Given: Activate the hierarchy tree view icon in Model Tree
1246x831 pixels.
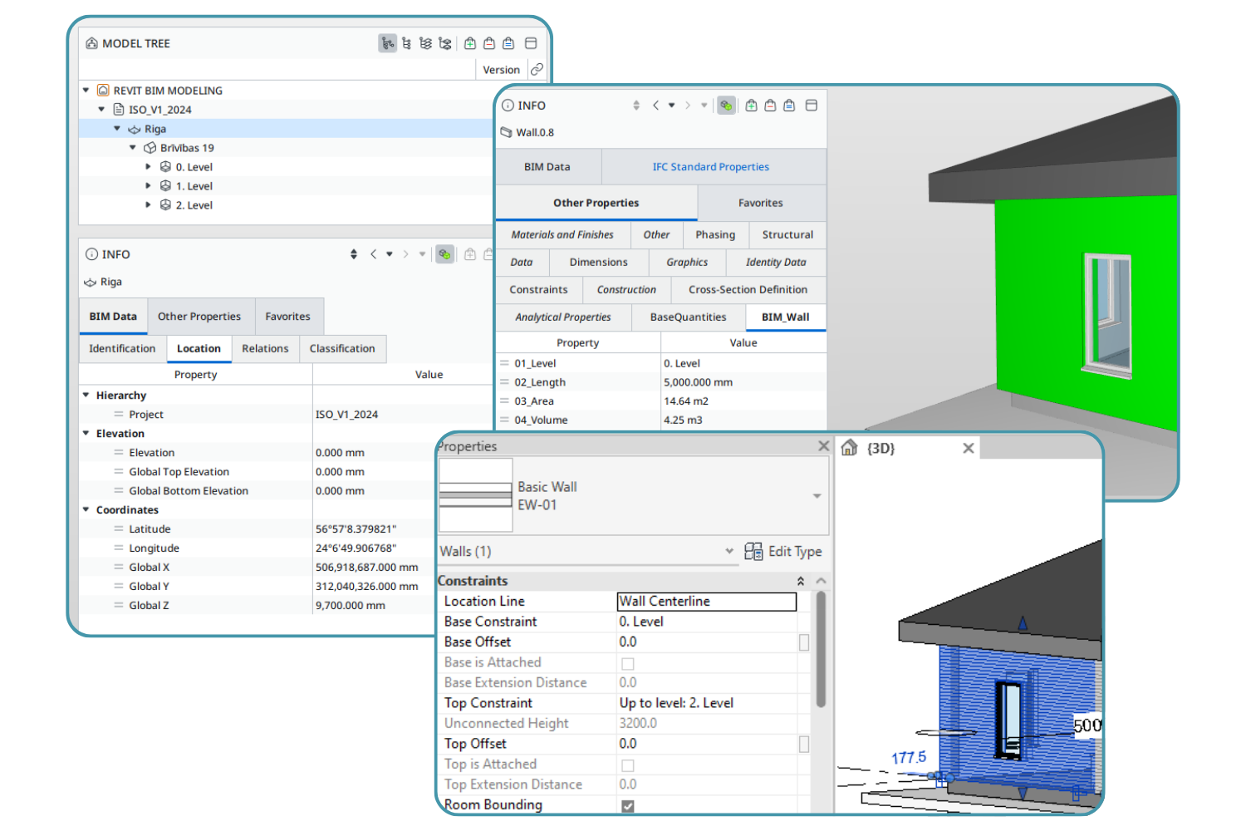Looking at the screenshot, I should coord(388,43).
